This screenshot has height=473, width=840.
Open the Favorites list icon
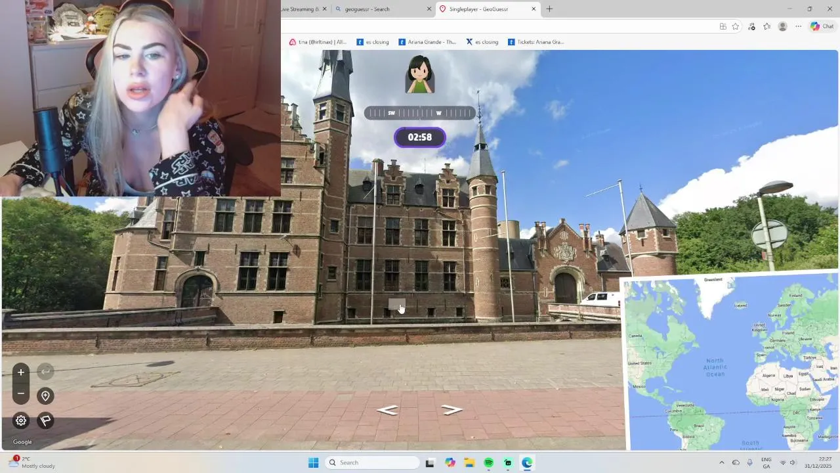pyautogui.click(x=766, y=26)
